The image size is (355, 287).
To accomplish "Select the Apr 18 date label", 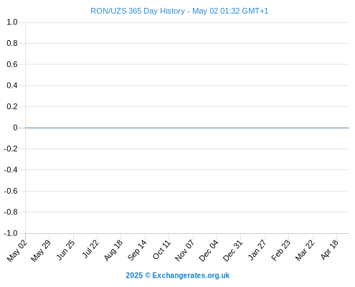I will [x=329, y=250].
